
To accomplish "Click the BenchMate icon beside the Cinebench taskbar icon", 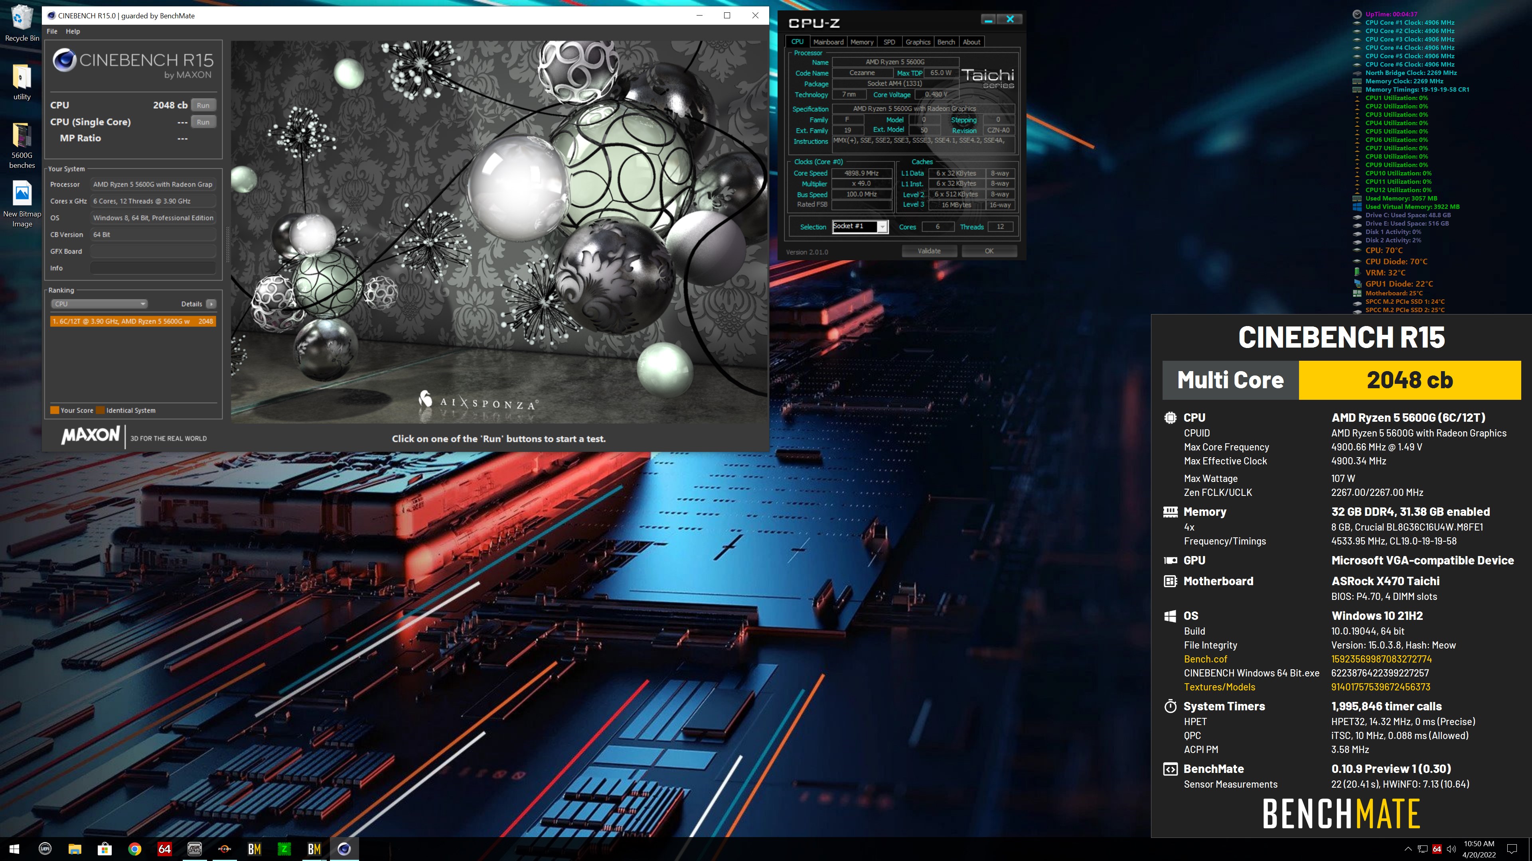I will point(315,849).
